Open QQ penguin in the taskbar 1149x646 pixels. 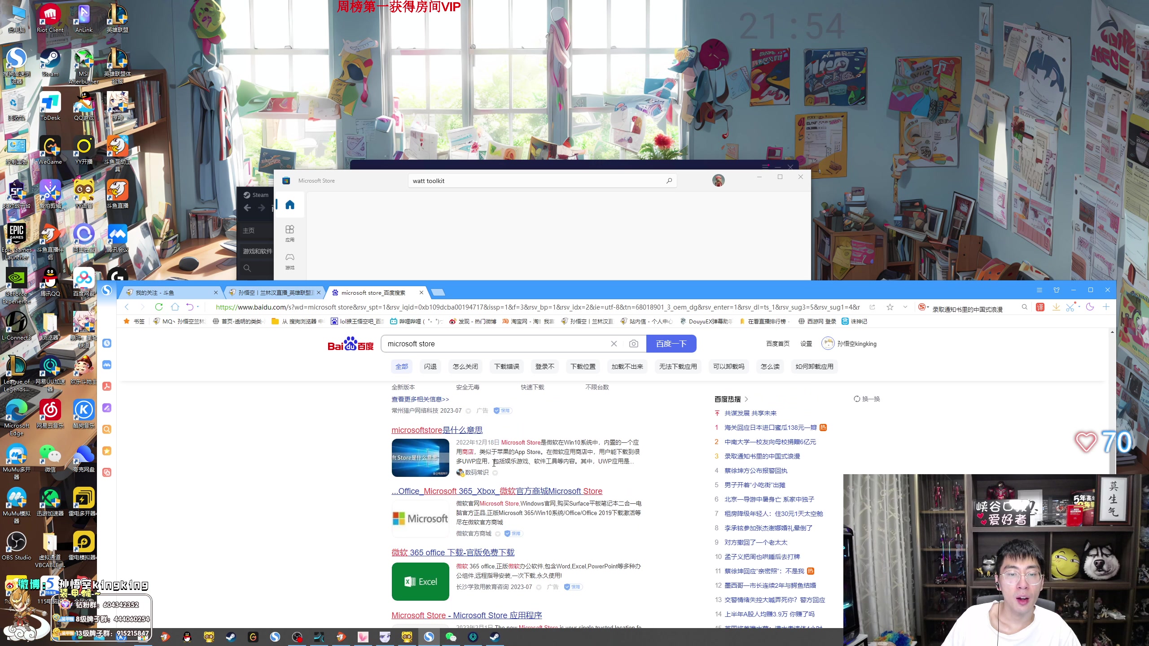187,637
